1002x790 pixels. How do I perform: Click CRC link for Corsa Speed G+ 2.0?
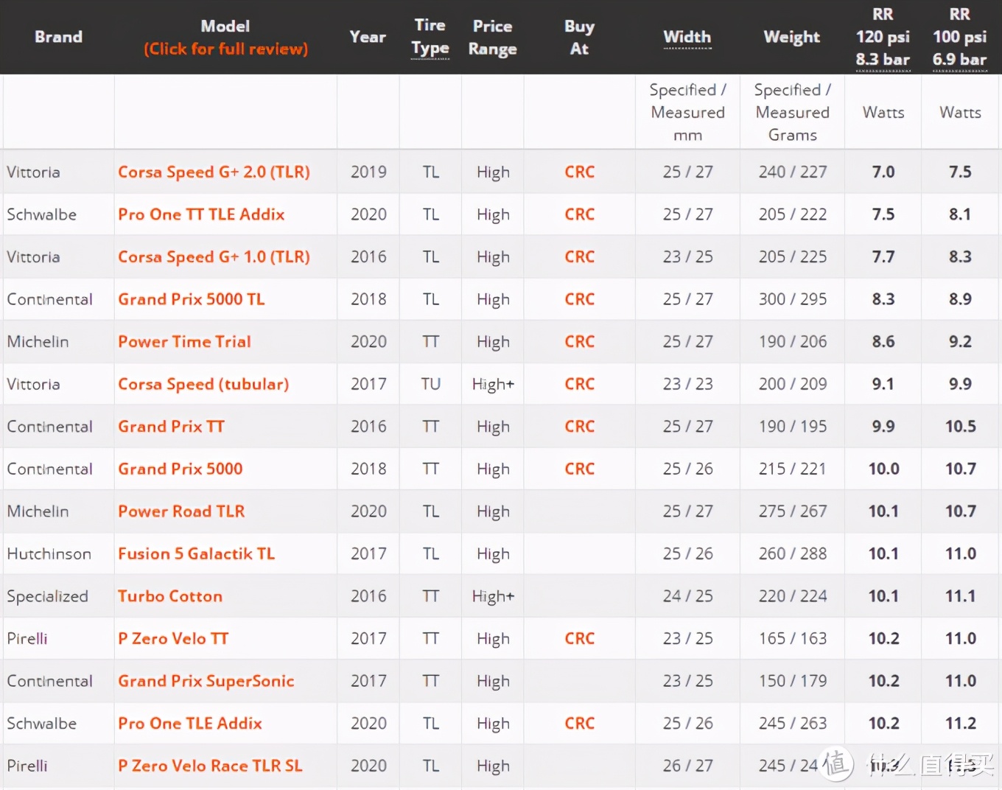point(580,172)
